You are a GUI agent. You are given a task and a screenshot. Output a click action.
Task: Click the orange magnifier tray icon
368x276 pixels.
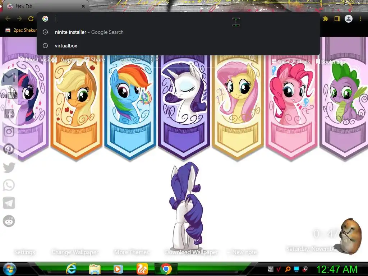[x=288, y=269]
